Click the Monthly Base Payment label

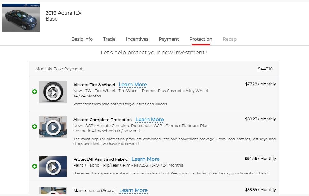tap(59, 69)
